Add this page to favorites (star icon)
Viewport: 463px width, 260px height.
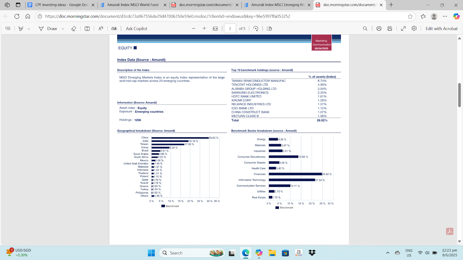coord(410,16)
